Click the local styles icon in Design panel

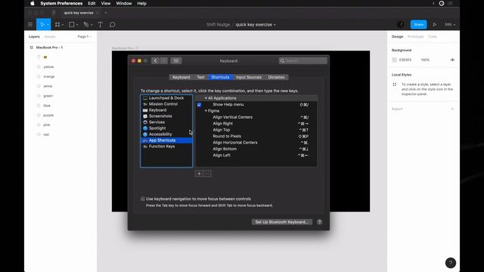(x=395, y=85)
